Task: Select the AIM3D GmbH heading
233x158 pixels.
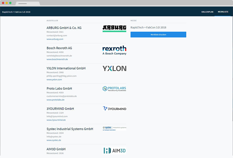Action: 56,149
